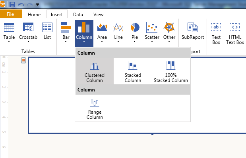Screen dimensions: 246x158
Task: Click the Redo arrow icon
Action: [30, 4]
